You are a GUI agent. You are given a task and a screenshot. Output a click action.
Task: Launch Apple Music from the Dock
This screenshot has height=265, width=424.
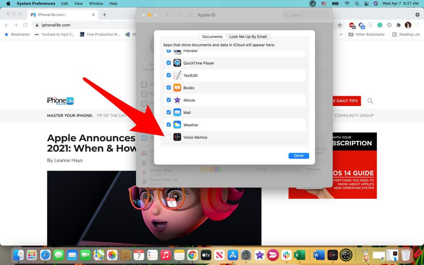(166, 255)
